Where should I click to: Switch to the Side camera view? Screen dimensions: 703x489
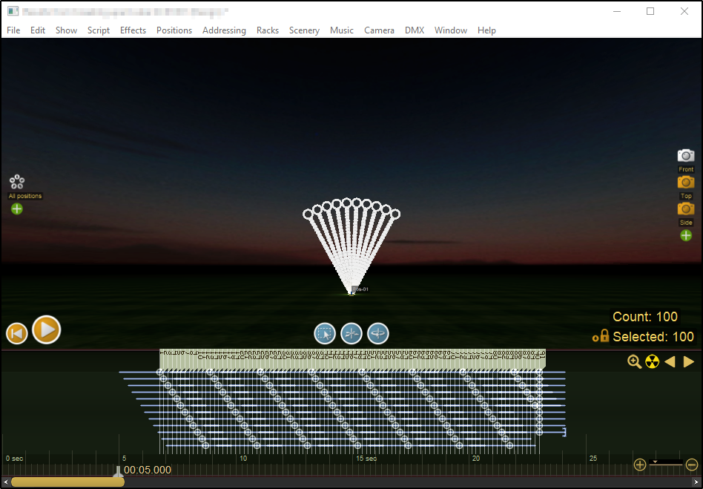(x=686, y=209)
